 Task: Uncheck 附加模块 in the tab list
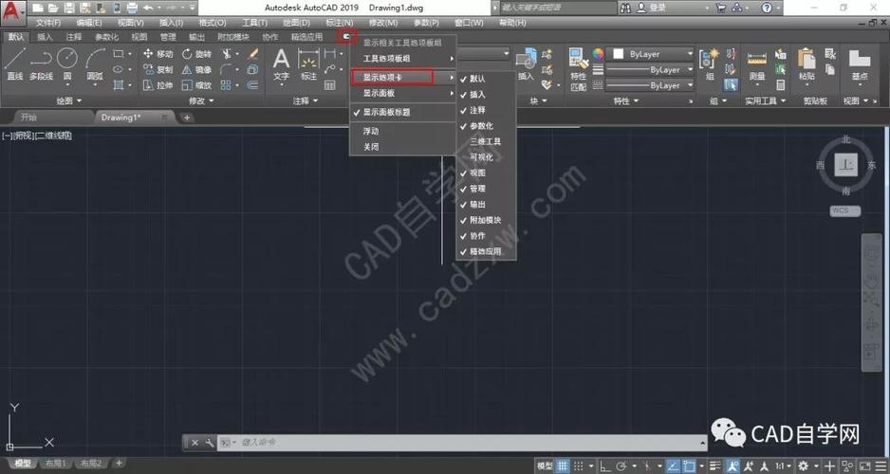coord(487,220)
